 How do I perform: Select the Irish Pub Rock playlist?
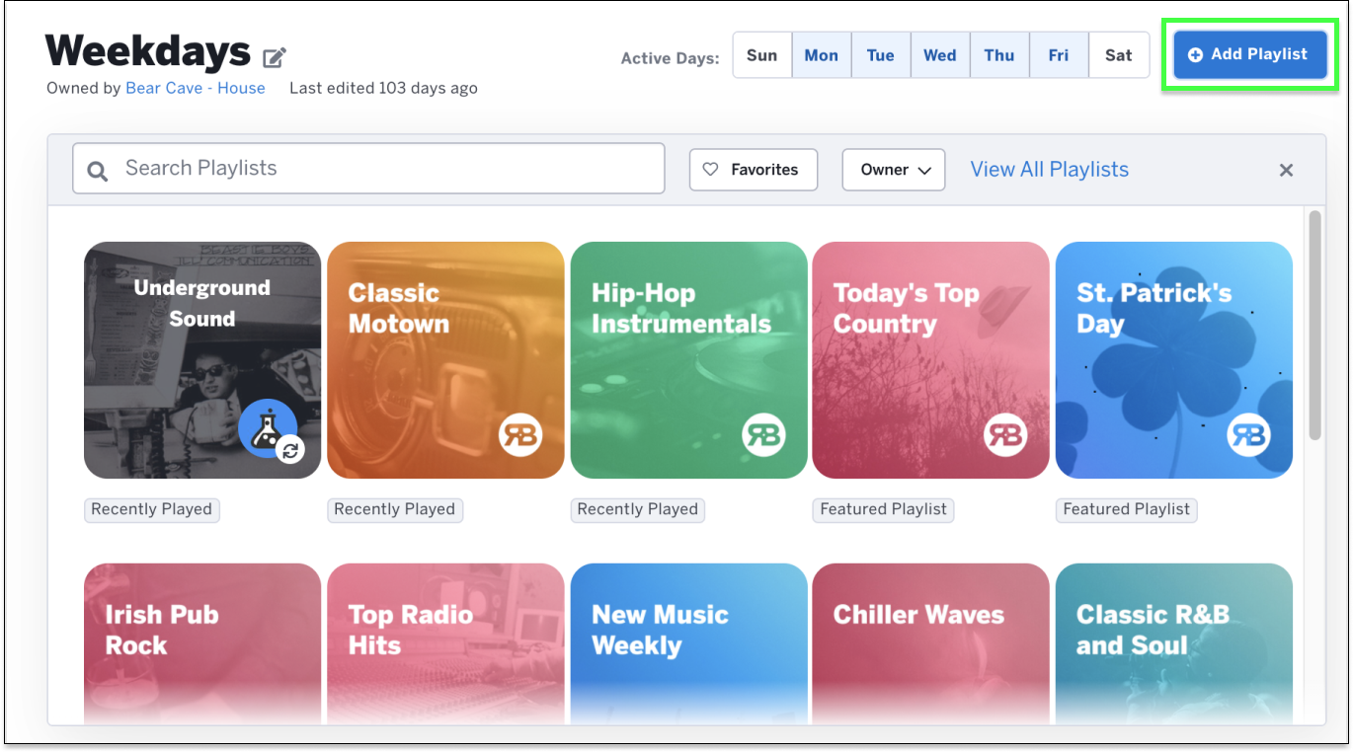click(x=202, y=643)
